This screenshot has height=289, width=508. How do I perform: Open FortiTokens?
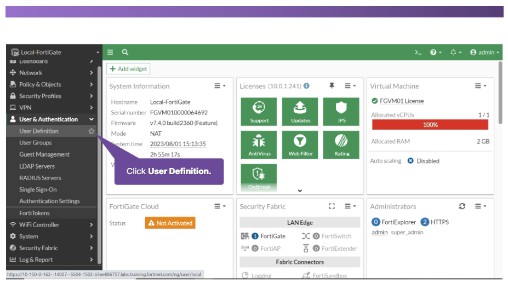click(35, 213)
